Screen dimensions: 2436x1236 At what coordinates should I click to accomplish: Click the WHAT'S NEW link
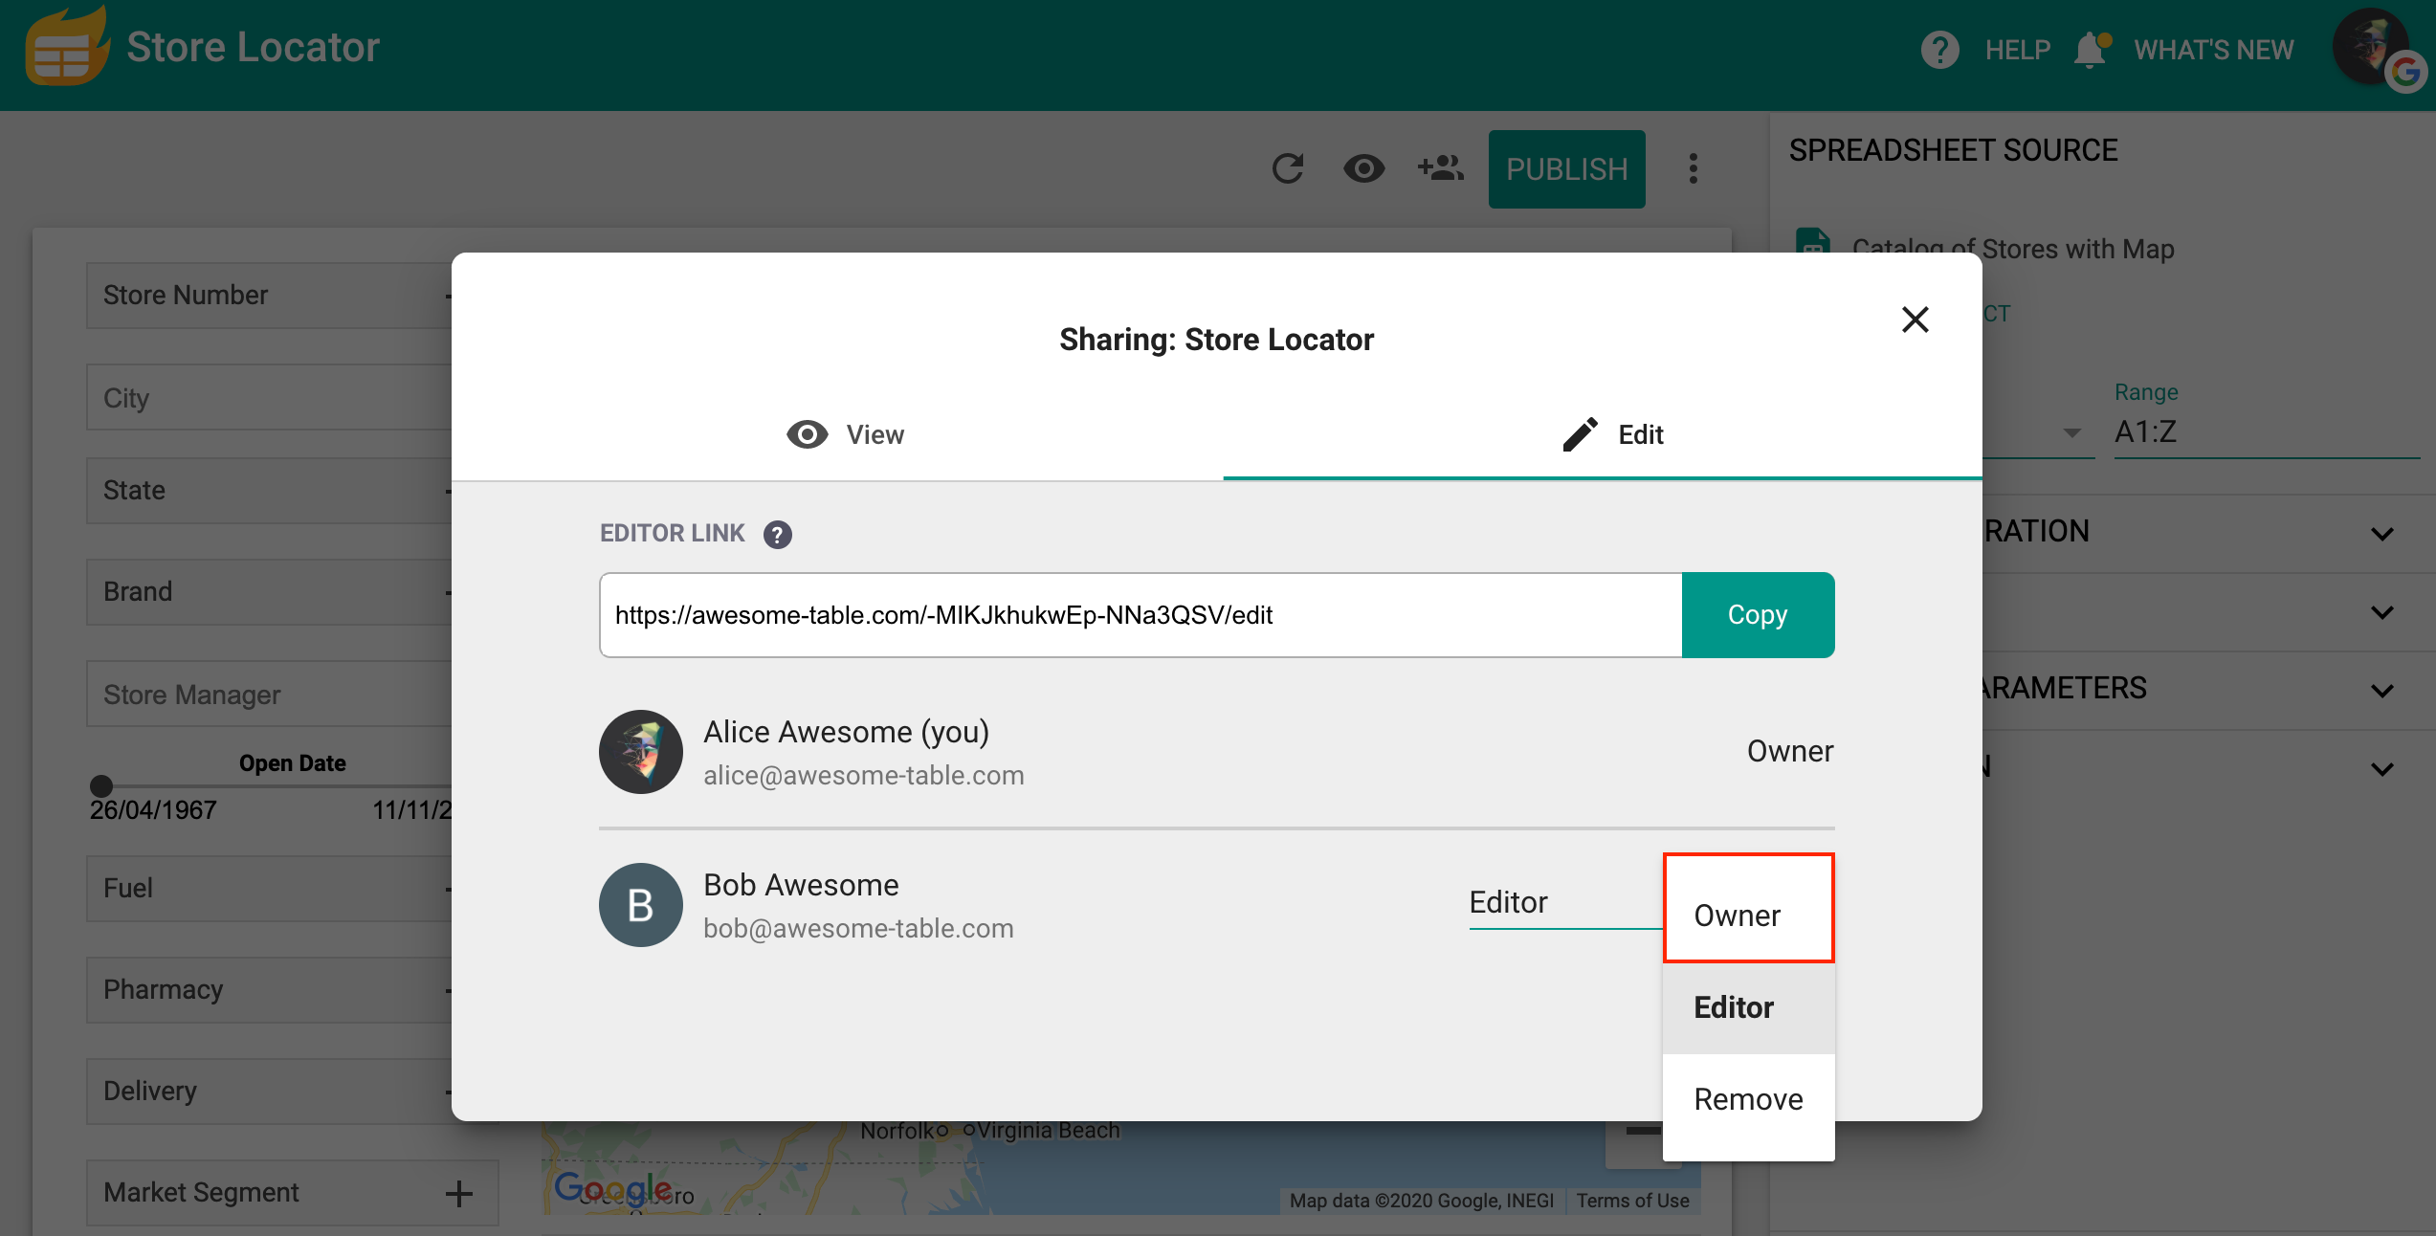[x=2213, y=50]
